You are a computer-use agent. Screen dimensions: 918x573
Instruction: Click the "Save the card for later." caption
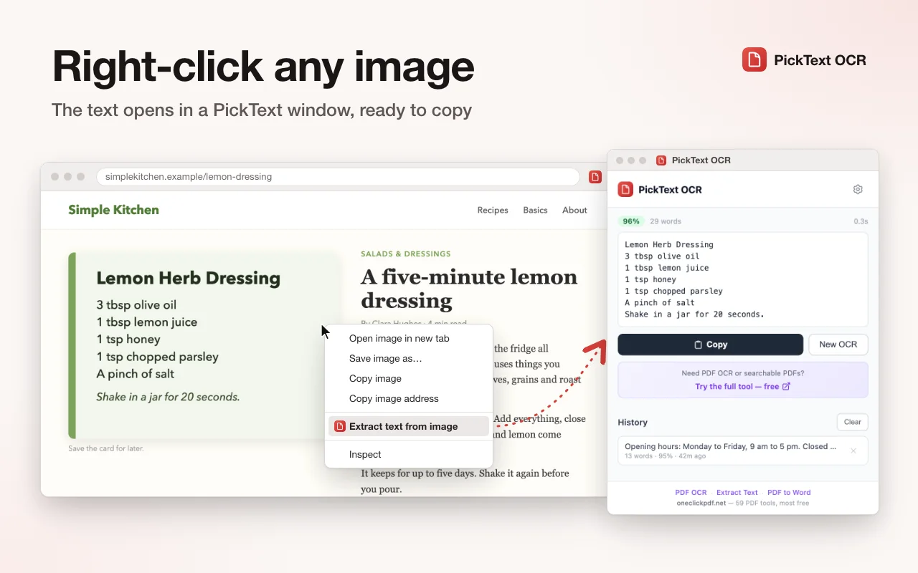(x=106, y=449)
